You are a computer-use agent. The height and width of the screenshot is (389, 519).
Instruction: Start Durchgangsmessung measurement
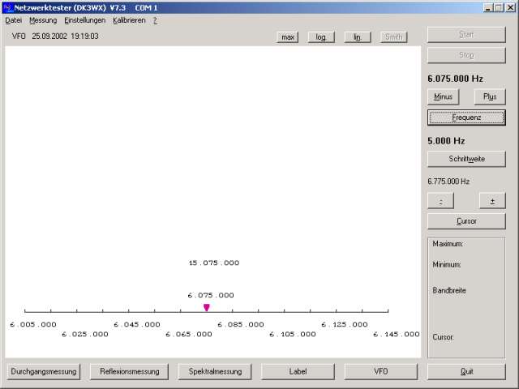click(43, 371)
